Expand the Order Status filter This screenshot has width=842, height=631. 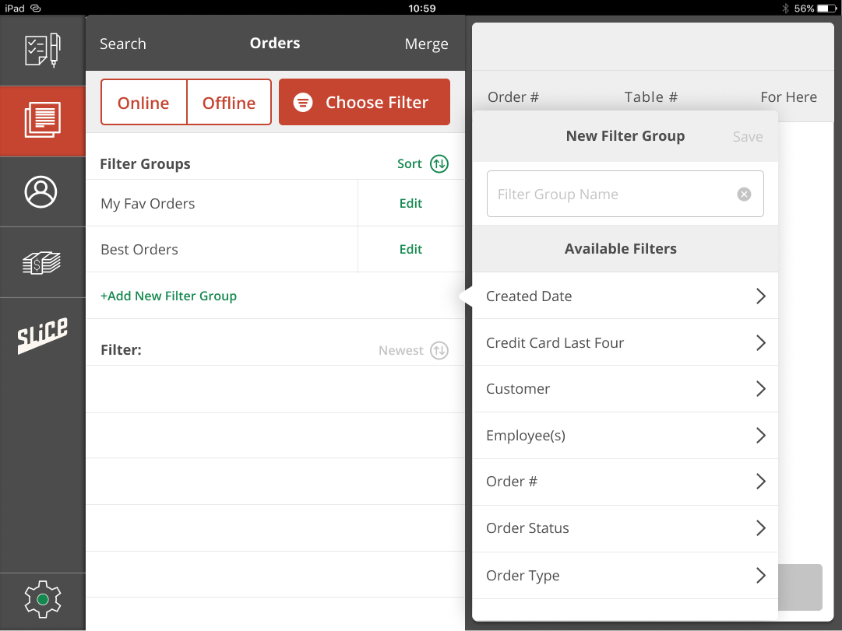[623, 528]
